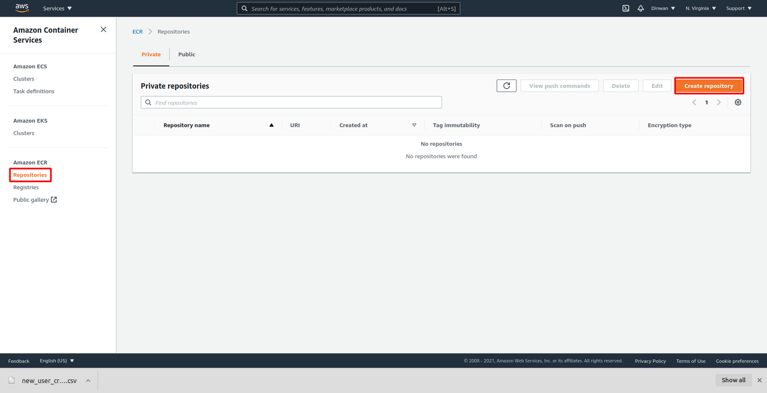Focus the Find repositories search field
Screen dimensions: 767x393
291,102
